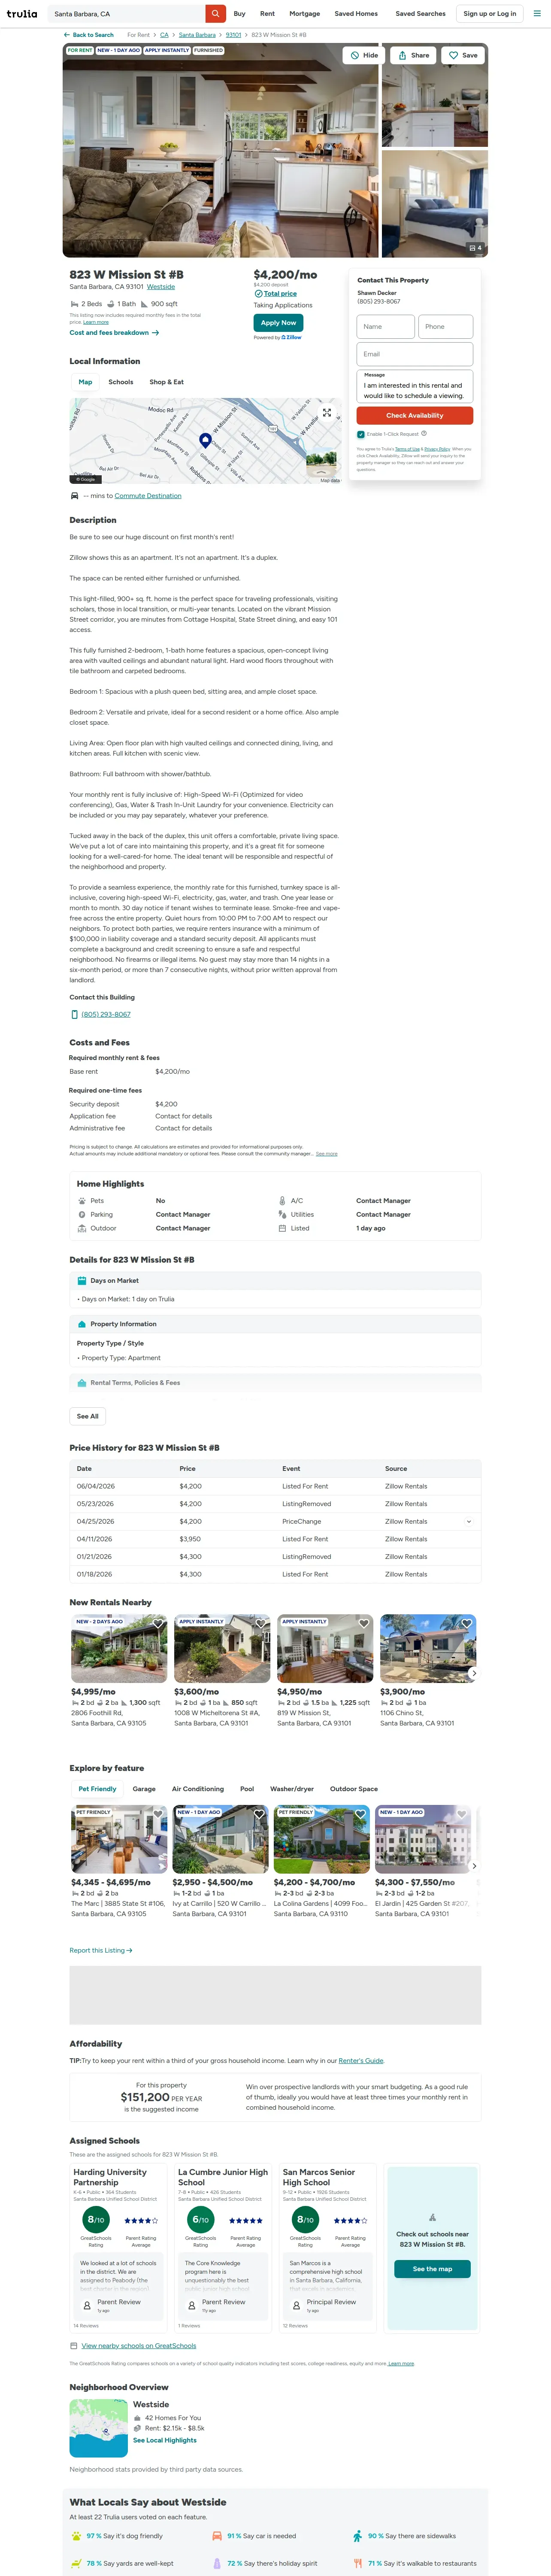This screenshot has height=2576, width=551.
Task: Click the red search magnifier button
Action: coord(215,14)
